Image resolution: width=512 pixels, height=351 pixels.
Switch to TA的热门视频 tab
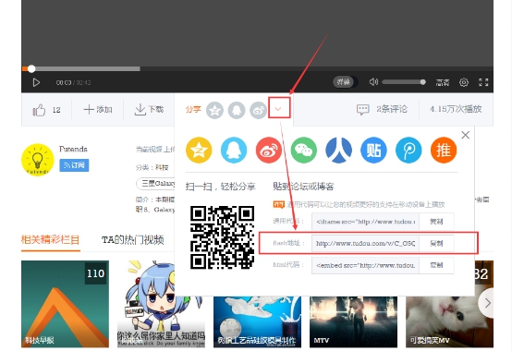[x=132, y=240]
